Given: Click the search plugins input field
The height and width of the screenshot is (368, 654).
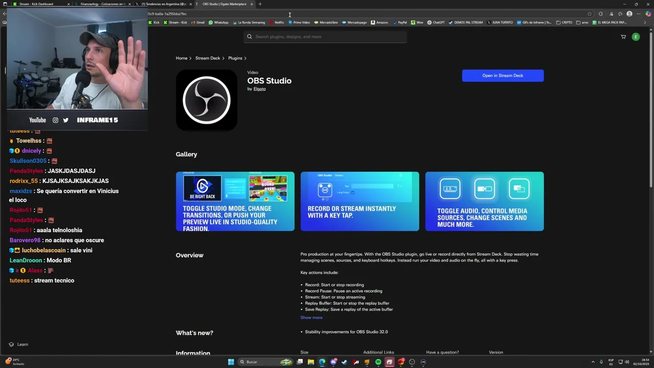Looking at the screenshot, I should pos(325,37).
